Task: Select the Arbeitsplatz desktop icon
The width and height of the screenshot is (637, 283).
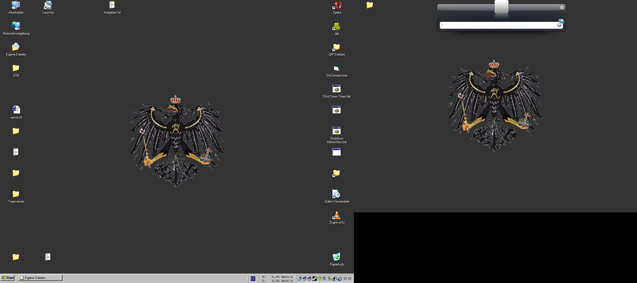Action: 16,6
